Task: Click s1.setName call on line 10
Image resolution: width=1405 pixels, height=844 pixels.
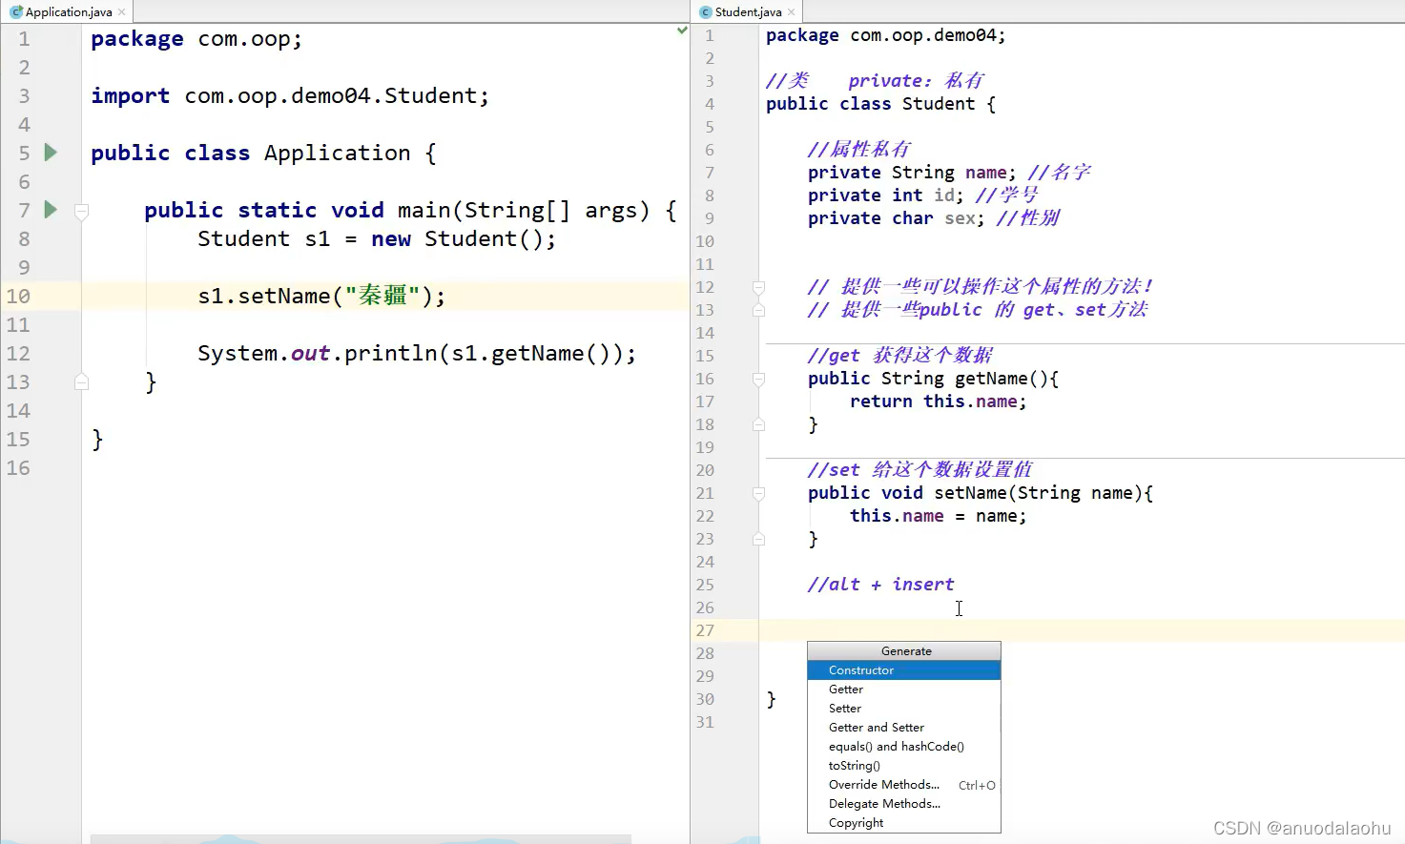Action: point(321,296)
